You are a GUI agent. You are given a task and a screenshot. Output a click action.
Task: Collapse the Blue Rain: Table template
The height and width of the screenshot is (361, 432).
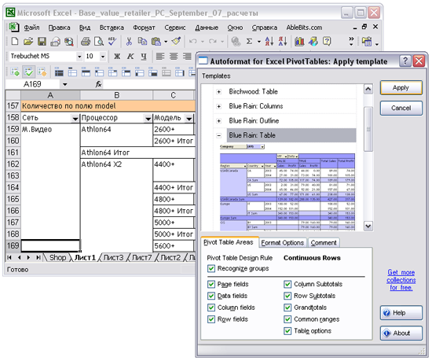click(219, 136)
